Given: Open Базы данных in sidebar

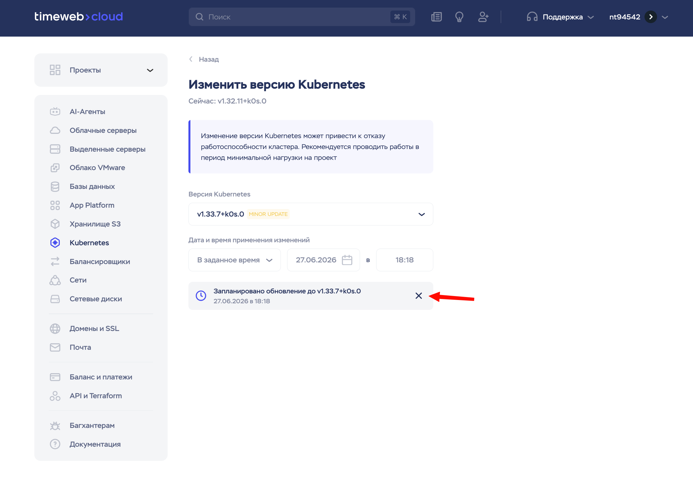Looking at the screenshot, I should 92,187.
